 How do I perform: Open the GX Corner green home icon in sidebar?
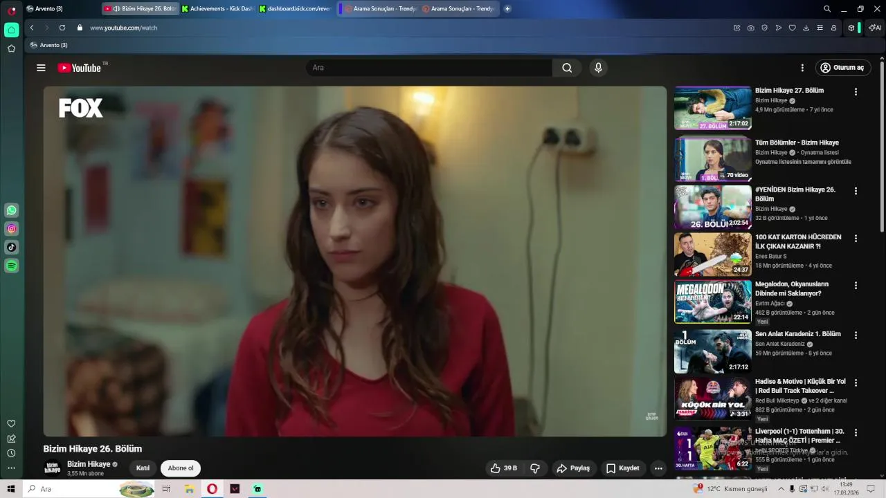pyautogui.click(x=12, y=30)
